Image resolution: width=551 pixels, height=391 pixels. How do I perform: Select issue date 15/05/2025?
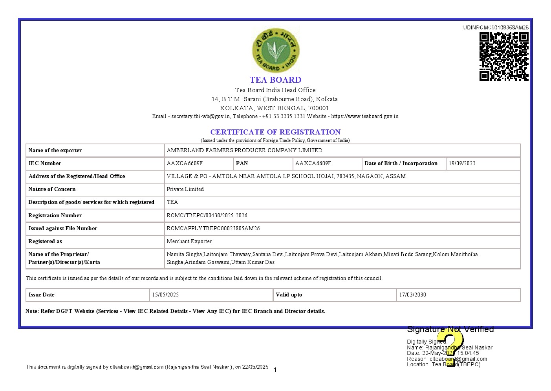(165, 295)
